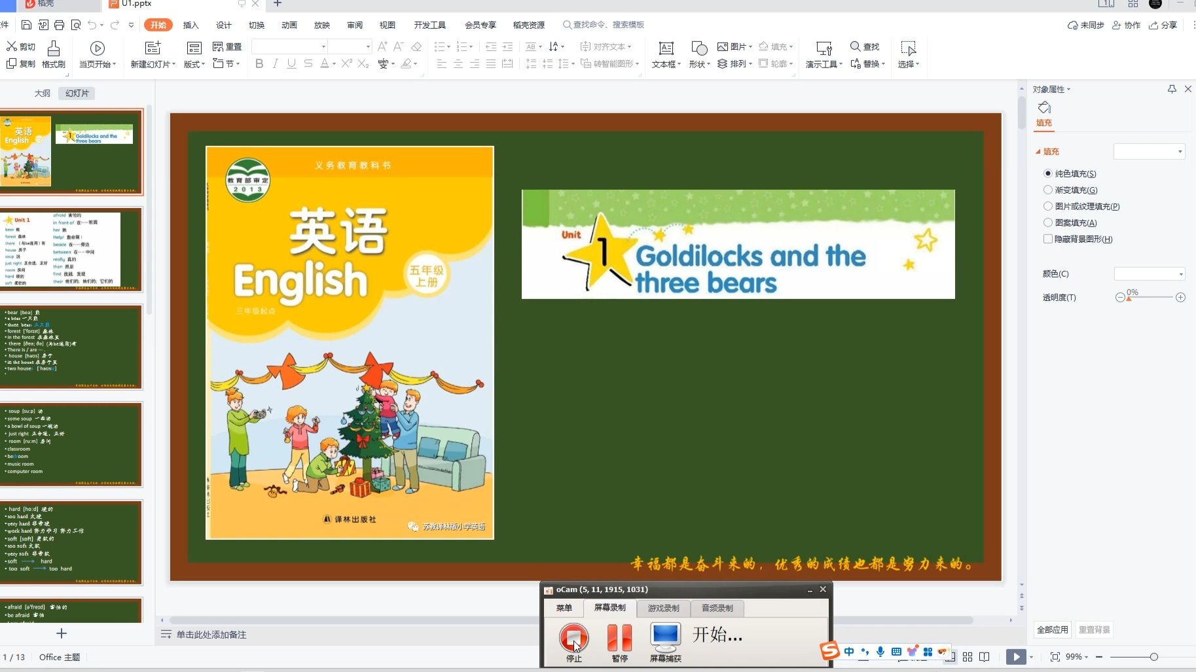
Task: Switch to Slide Sorter view icon
Action: [x=968, y=656]
